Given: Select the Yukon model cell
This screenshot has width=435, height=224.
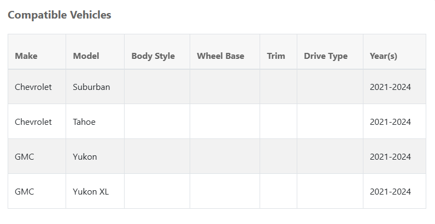Looking at the screenshot, I should pyautogui.click(x=85, y=156).
